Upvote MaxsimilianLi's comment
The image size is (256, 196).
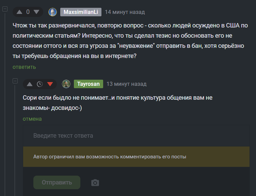(19, 12)
